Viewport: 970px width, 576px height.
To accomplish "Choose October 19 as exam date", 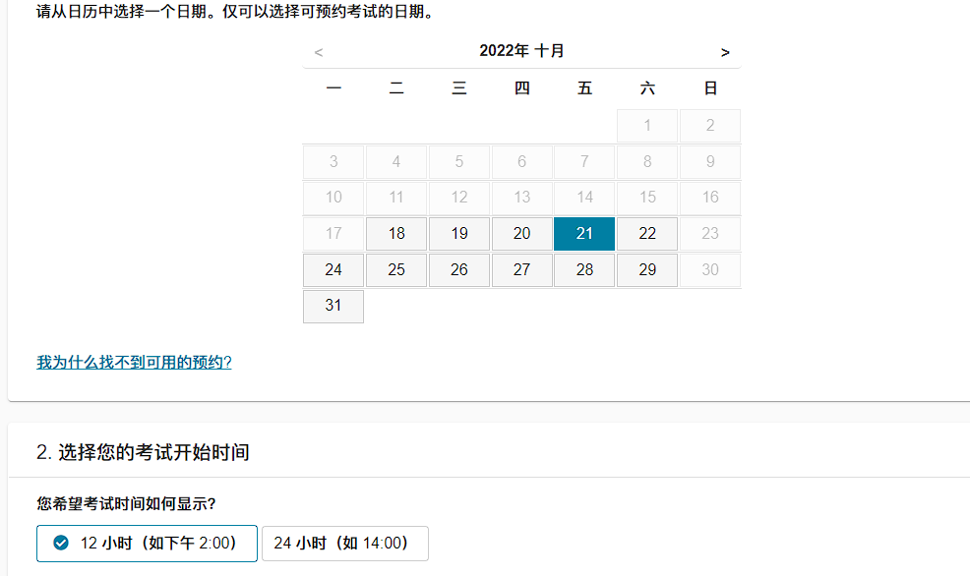I will [459, 234].
